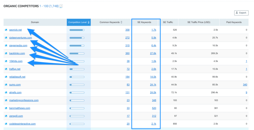Image resolution: width=254 pixels, height=130 pixels.
Task: Open 360 common keywords for backlinko.com
Action: click(127, 53)
